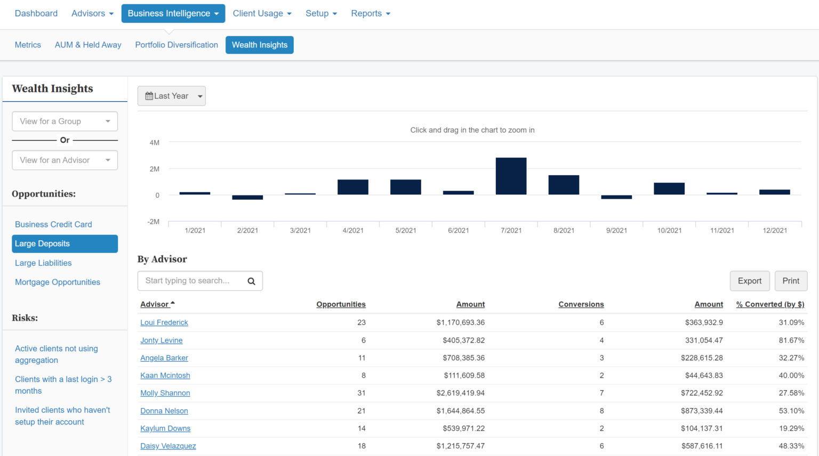
Task: Switch to the Metrics tab
Action: click(28, 45)
